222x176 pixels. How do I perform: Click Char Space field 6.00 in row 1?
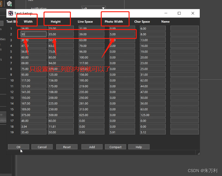pyautogui.click(x=153, y=28)
